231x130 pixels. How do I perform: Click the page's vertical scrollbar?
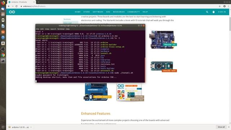coord(230,24)
